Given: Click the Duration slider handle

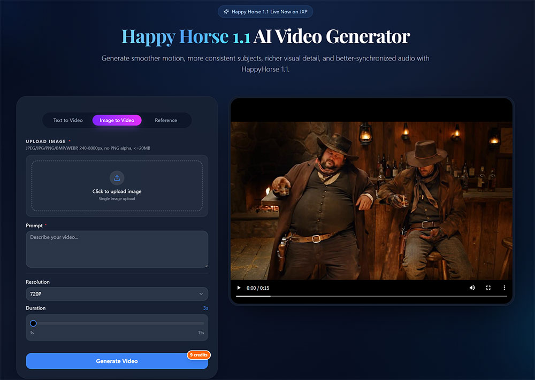Looking at the screenshot, I should (33, 323).
